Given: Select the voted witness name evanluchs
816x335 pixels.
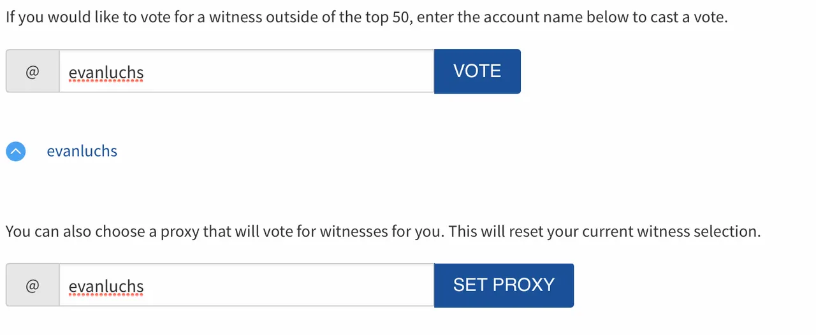Looking at the screenshot, I should tap(82, 152).
